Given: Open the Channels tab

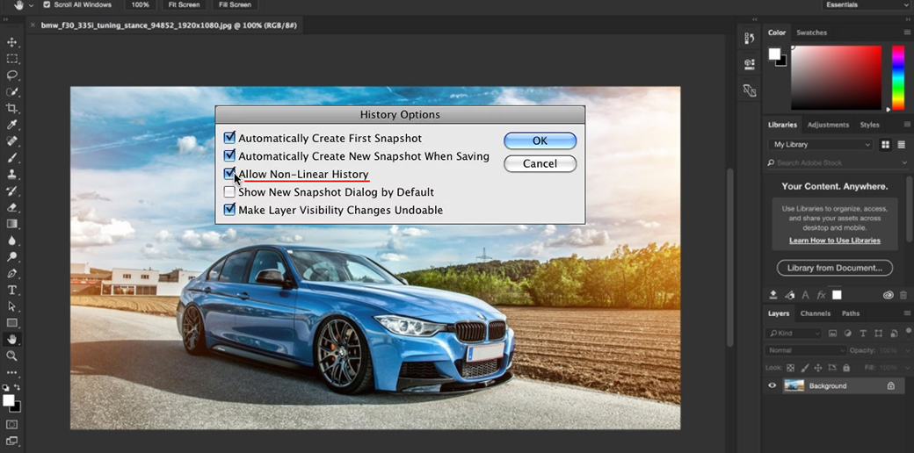Looking at the screenshot, I should tap(815, 313).
